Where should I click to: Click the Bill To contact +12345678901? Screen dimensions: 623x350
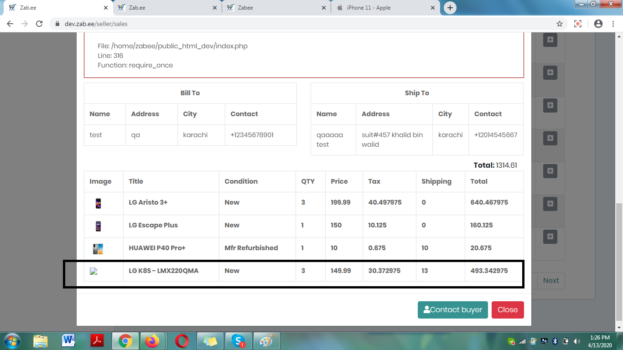252,135
